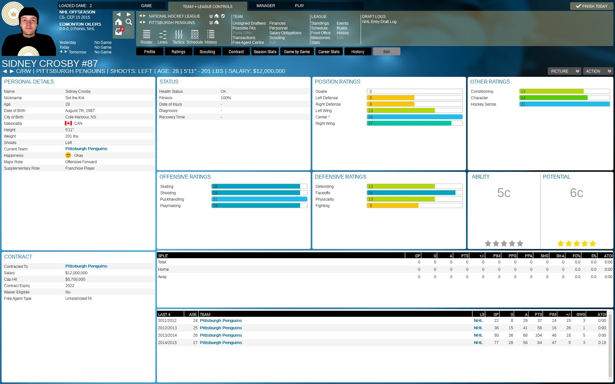This screenshot has height=384, width=615.
Task: Switch to the MANAGER top tab
Action: [266, 6]
